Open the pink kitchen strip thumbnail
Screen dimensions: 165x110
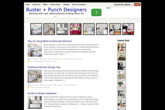pyautogui.click(x=76, y=29)
